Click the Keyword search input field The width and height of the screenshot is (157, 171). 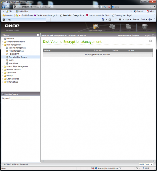pyautogui.click(x=20, y=98)
